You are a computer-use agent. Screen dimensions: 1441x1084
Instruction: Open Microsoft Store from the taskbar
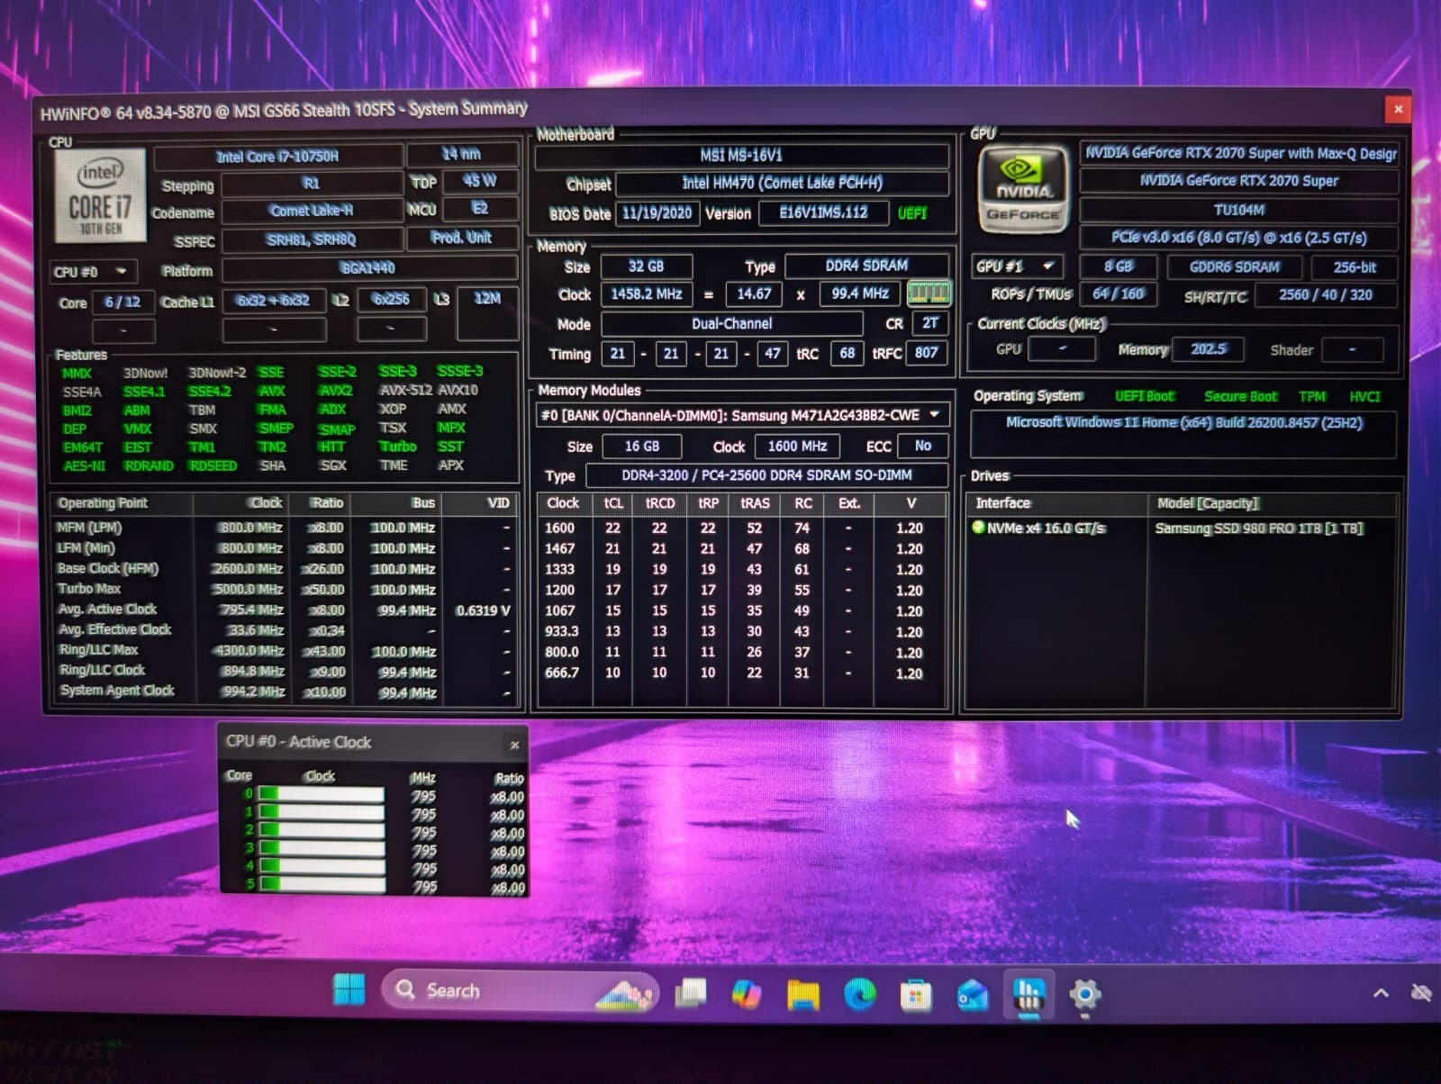click(916, 995)
